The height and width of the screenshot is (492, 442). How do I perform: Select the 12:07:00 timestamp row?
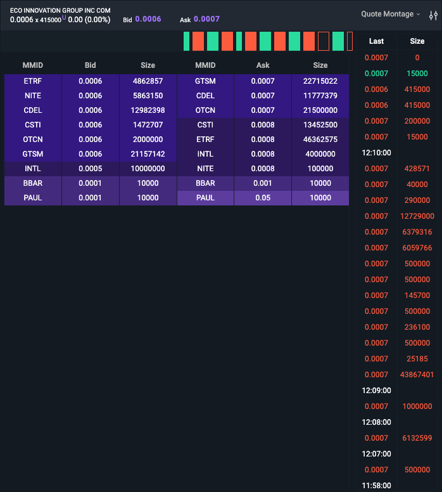tap(376, 454)
